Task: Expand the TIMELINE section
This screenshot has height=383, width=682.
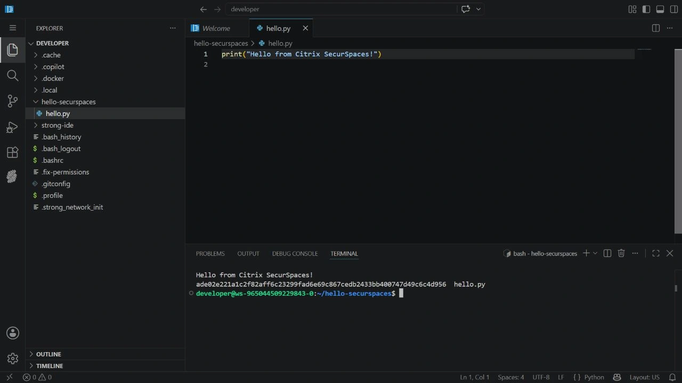Action: click(x=105, y=365)
